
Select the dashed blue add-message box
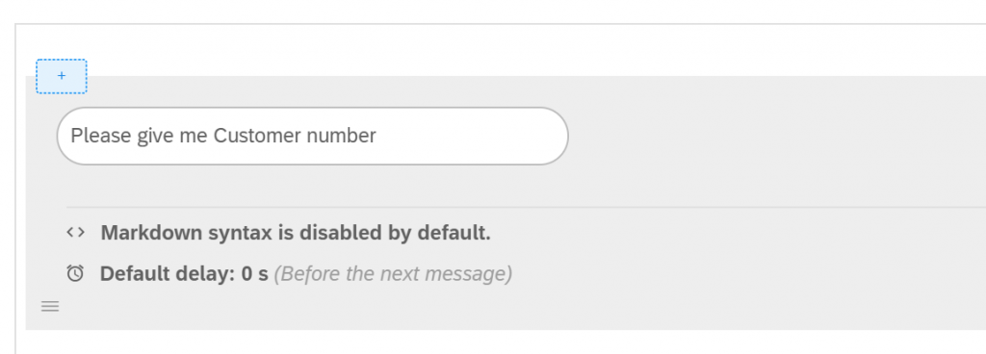pyautogui.click(x=61, y=76)
